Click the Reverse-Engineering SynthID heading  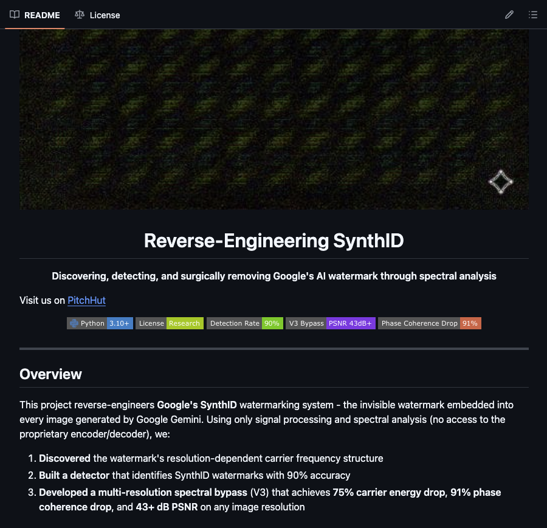point(274,241)
